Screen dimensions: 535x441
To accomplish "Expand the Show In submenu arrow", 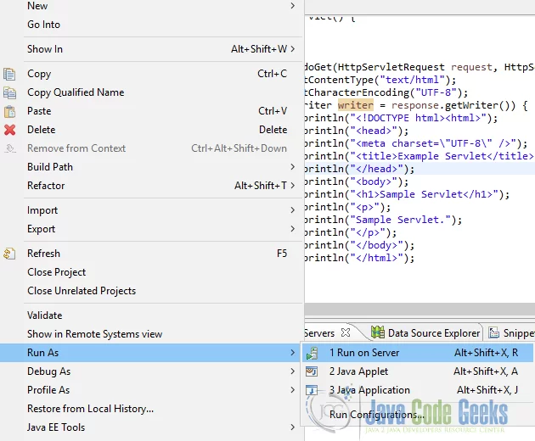I will 292,49.
